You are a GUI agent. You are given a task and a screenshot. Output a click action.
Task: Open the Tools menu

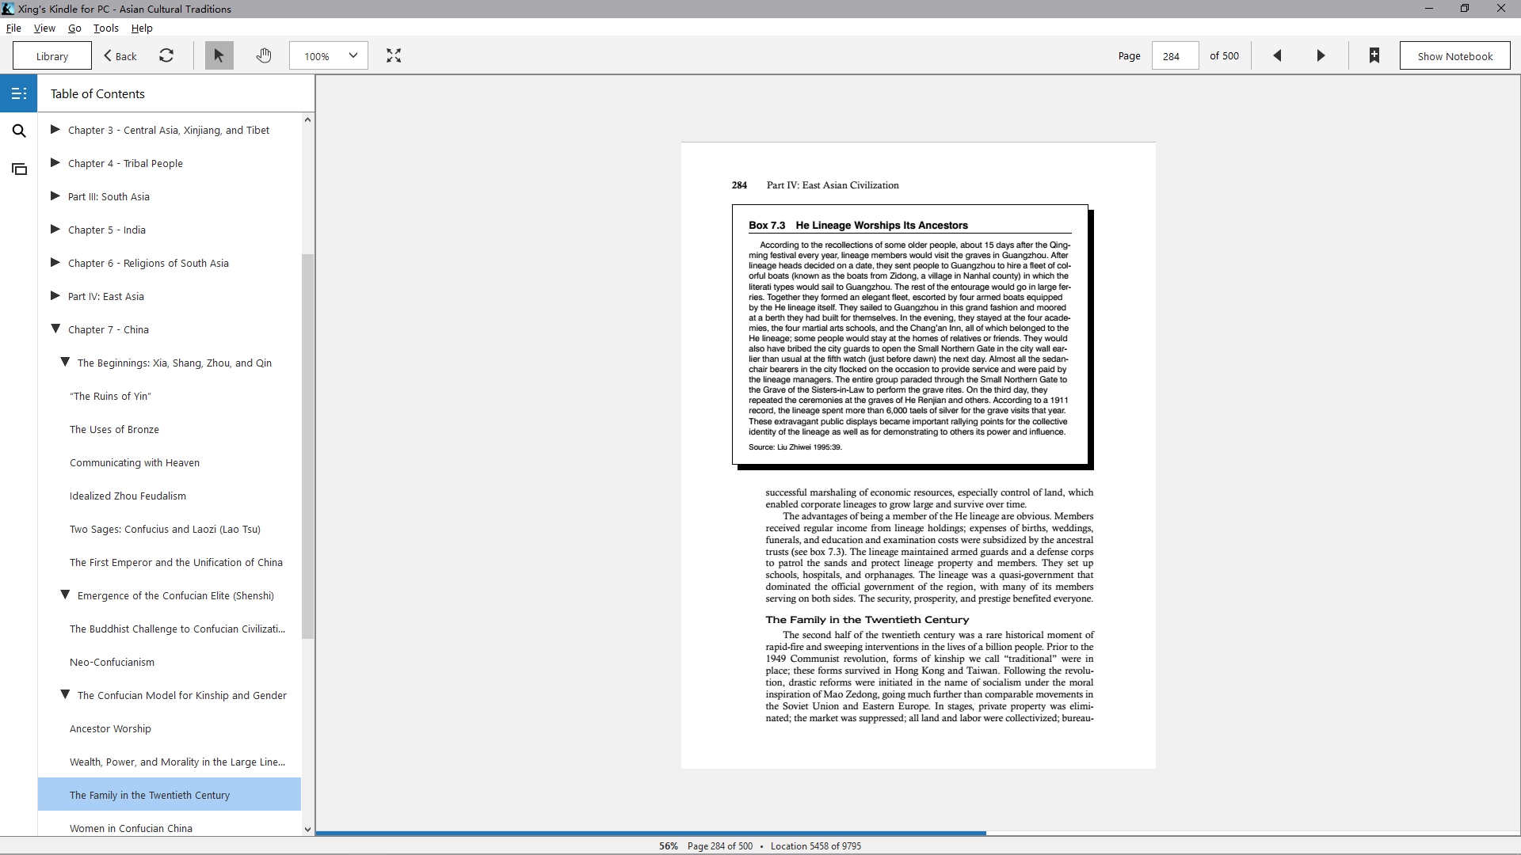click(106, 28)
